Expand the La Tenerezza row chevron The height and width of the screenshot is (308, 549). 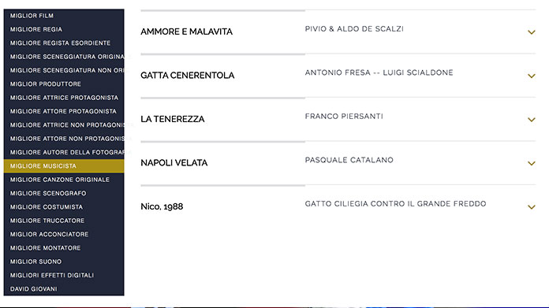(531, 120)
